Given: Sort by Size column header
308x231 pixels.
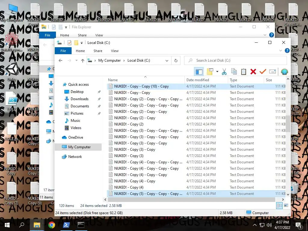Looking at the screenshot, I should pyautogui.click(x=275, y=80).
